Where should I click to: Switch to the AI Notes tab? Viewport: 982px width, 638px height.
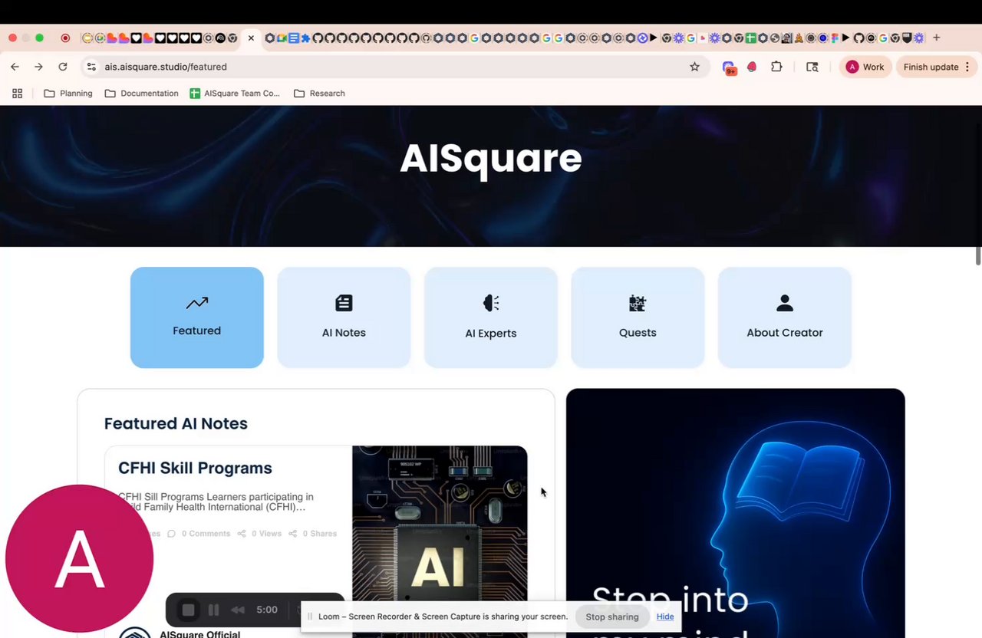[344, 317]
